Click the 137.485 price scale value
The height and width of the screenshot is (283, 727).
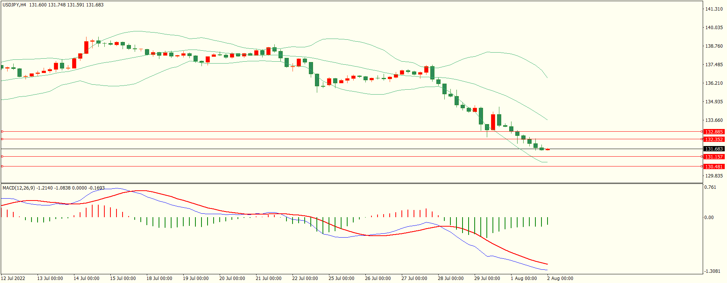[x=714, y=65]
